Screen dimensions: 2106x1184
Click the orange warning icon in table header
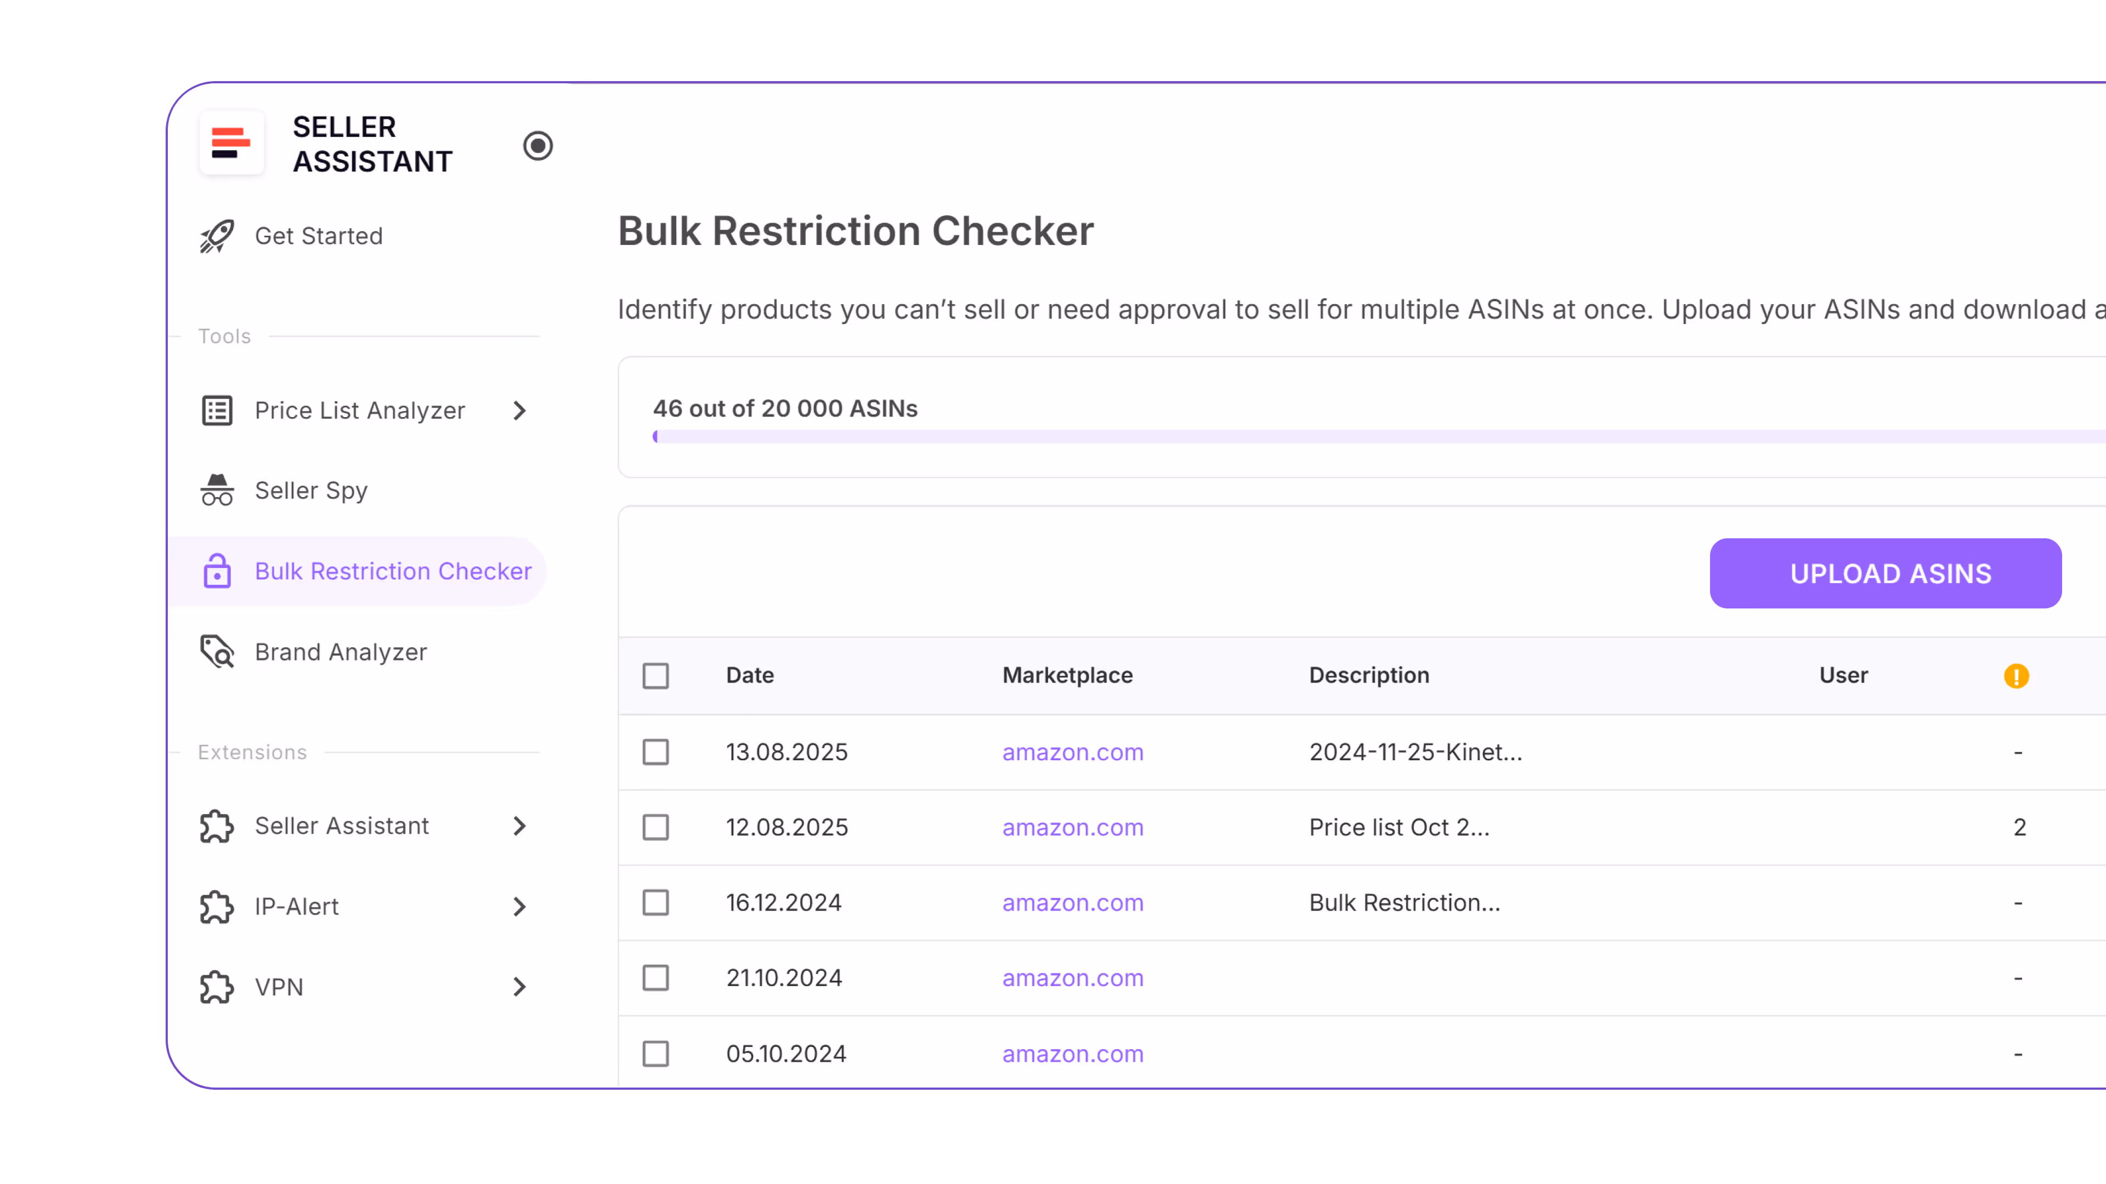[2016, 676]
